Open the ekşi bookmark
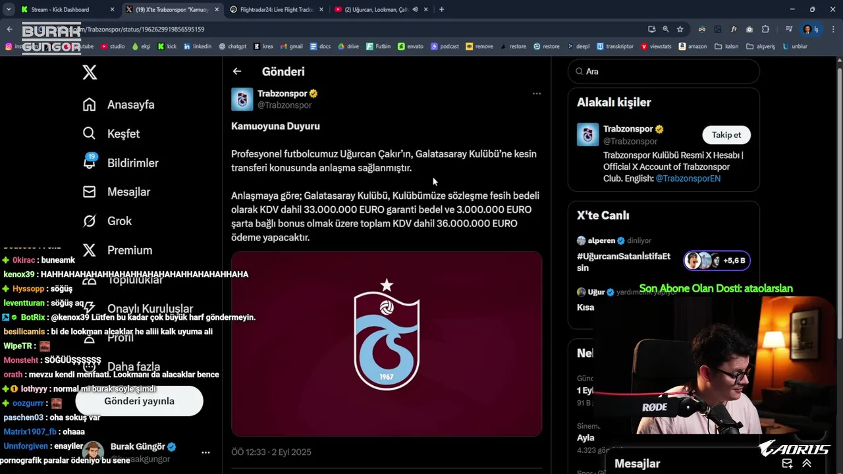The image size is (843, 474). [x=141, y=47]
